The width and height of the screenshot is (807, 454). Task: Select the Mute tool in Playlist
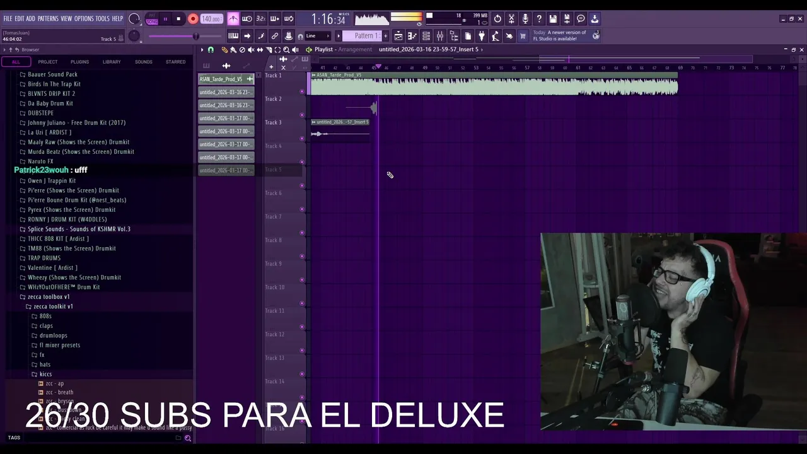point(251,50)
